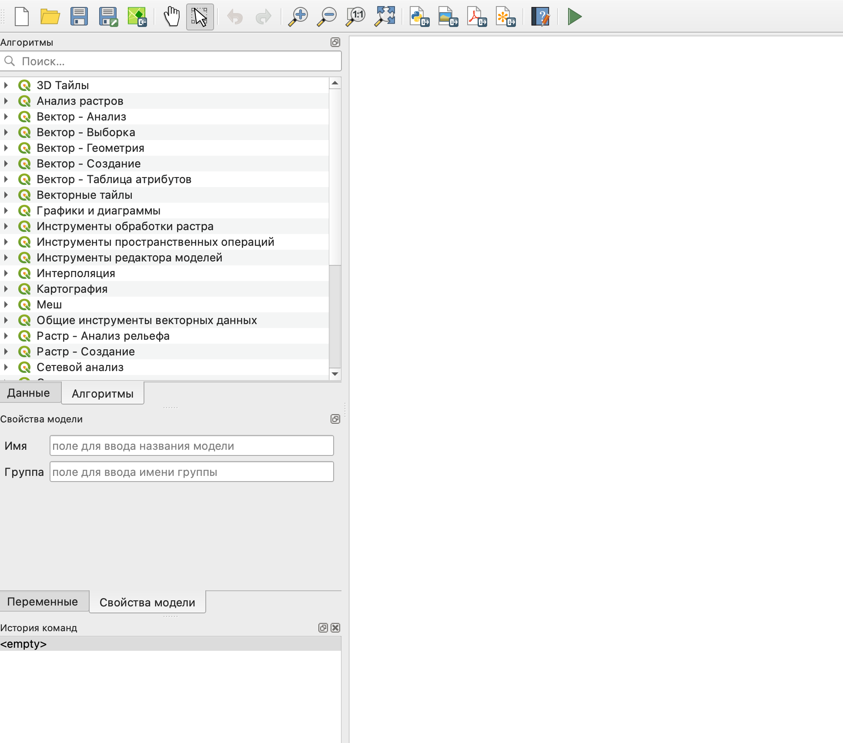The image size is (843, 743).
Task: Close the История команд panel
Action: tap(335, 628)
